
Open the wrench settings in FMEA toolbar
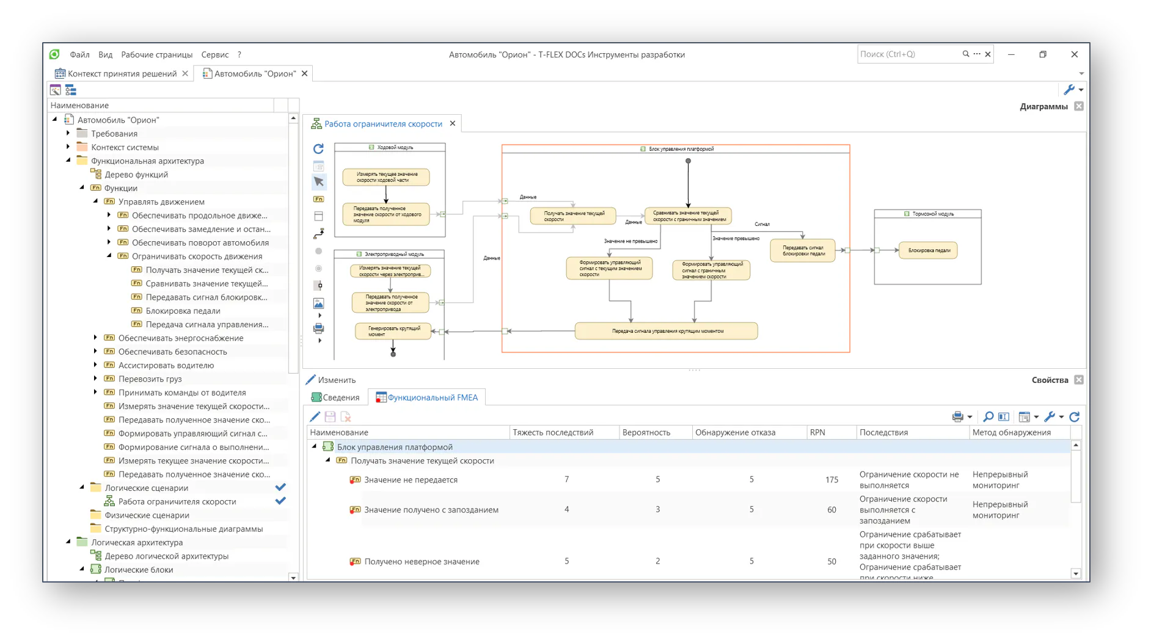point(1050,416)
